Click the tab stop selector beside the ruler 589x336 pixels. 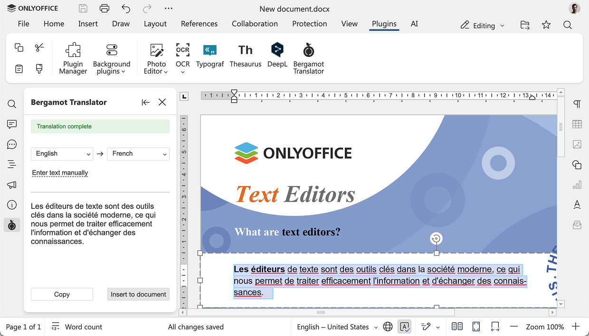click(x=184, y=96)
